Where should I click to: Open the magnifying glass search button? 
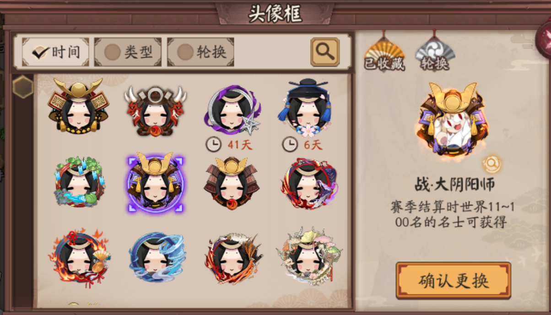(x=325, y=52)
